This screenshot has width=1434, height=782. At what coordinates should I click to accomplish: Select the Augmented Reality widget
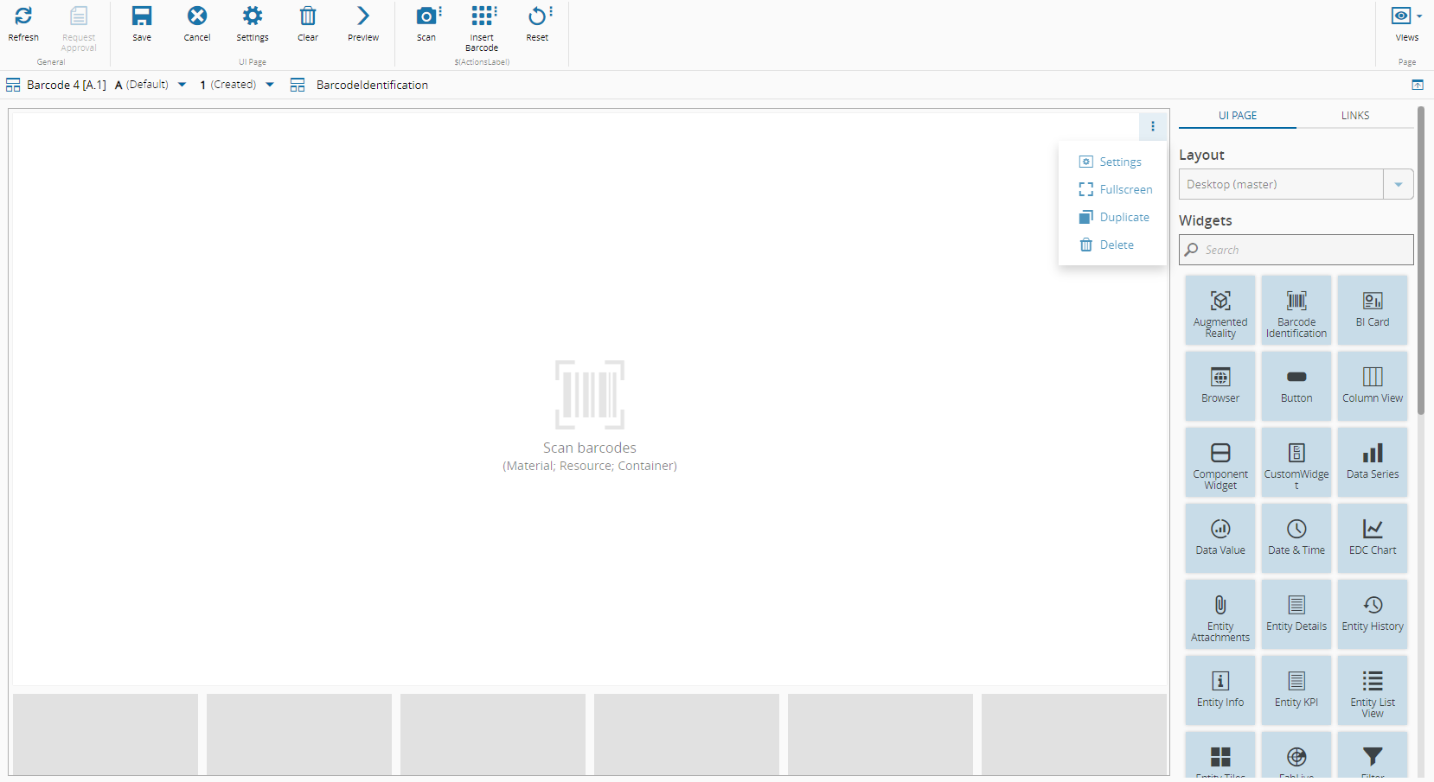(x=1220, y=310)
